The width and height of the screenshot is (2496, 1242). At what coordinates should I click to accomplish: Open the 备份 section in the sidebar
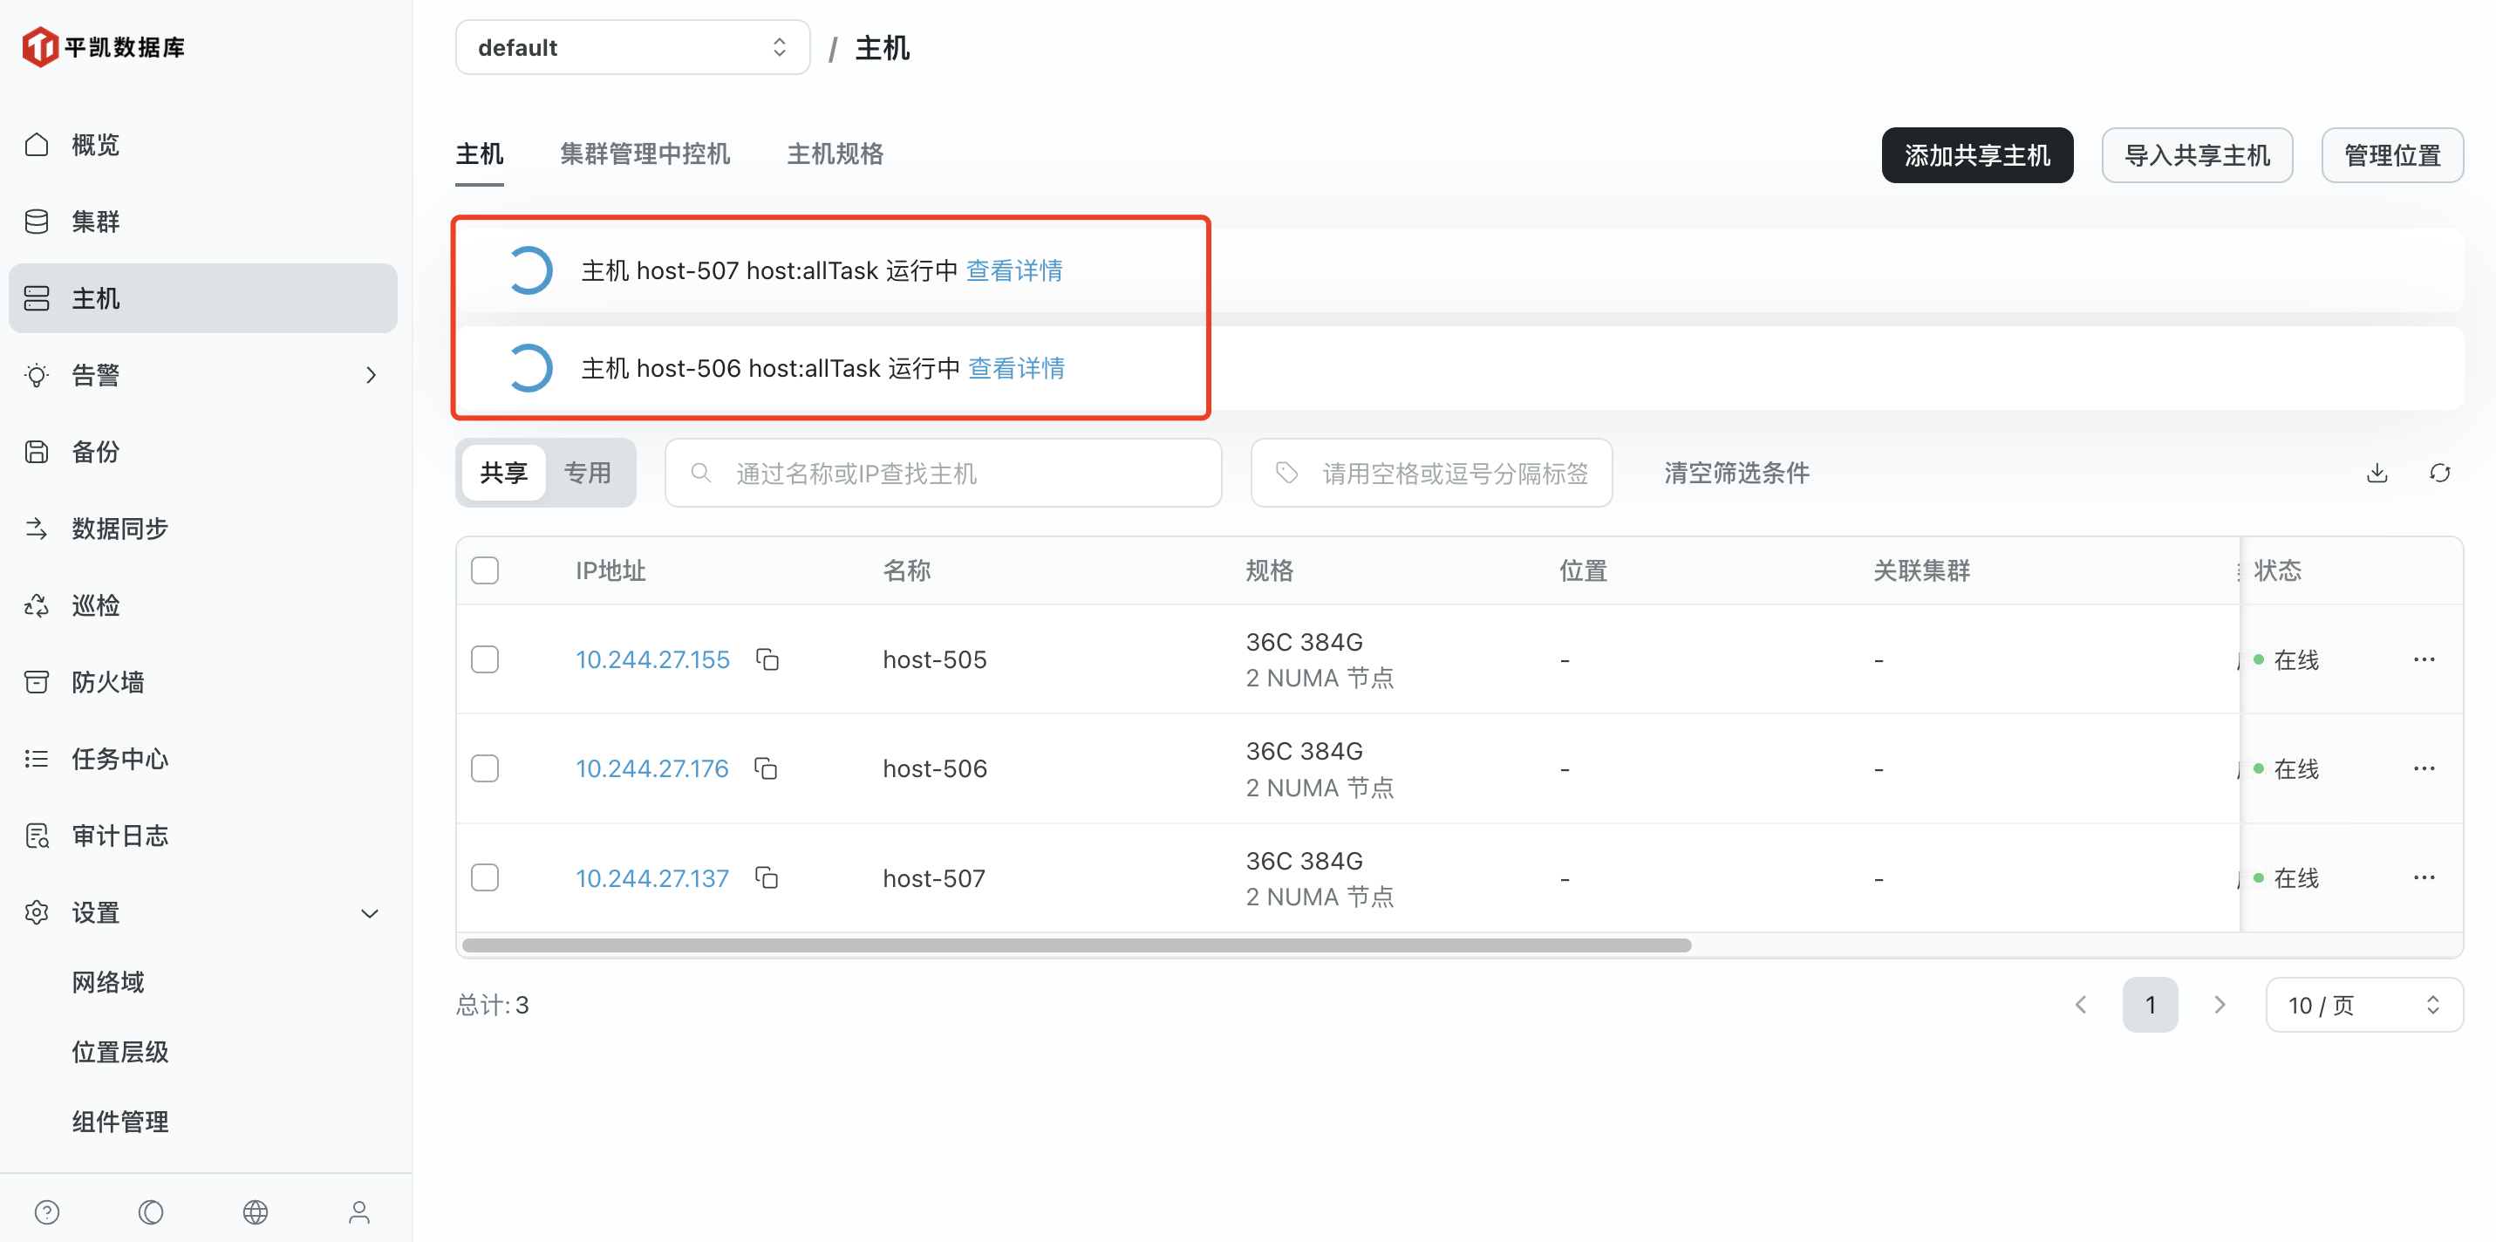[x=94, y=451]
